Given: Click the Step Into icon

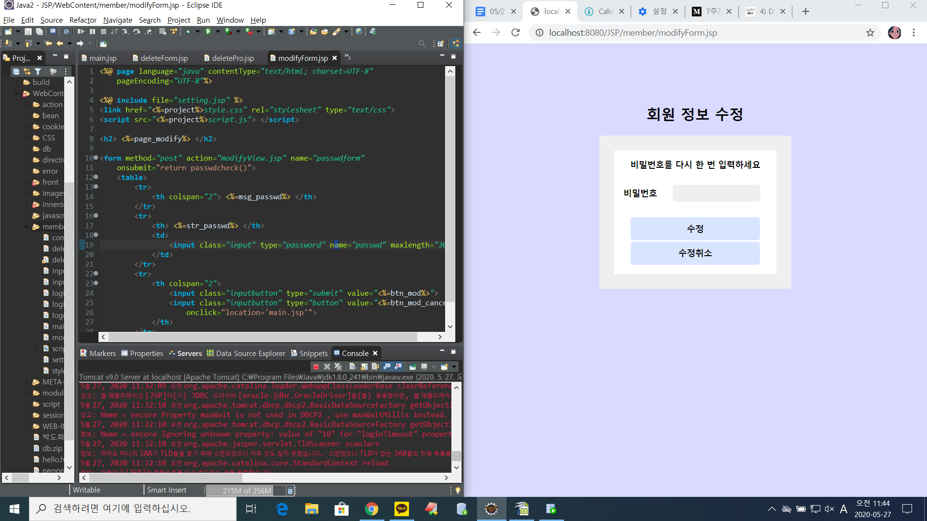Looking at the screenshot, I should [126, 31].
